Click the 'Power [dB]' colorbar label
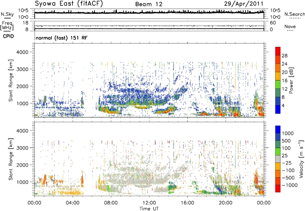 [291, 80]
